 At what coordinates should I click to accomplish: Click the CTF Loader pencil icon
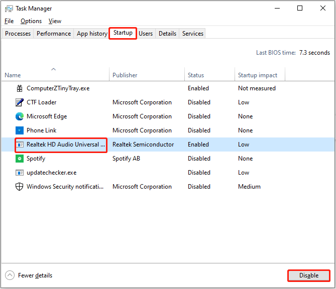[x=20, y=102]
